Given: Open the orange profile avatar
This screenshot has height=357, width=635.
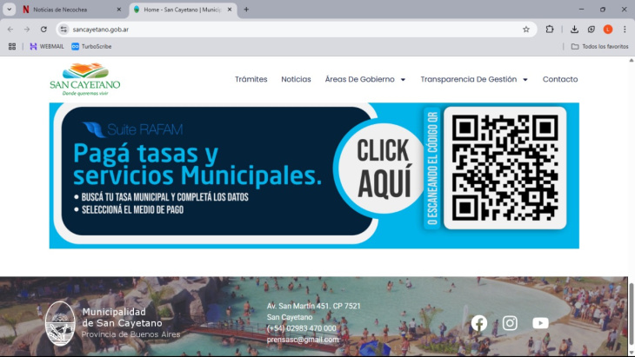Looking at the screenshot, I should click(x=608, y=30).
